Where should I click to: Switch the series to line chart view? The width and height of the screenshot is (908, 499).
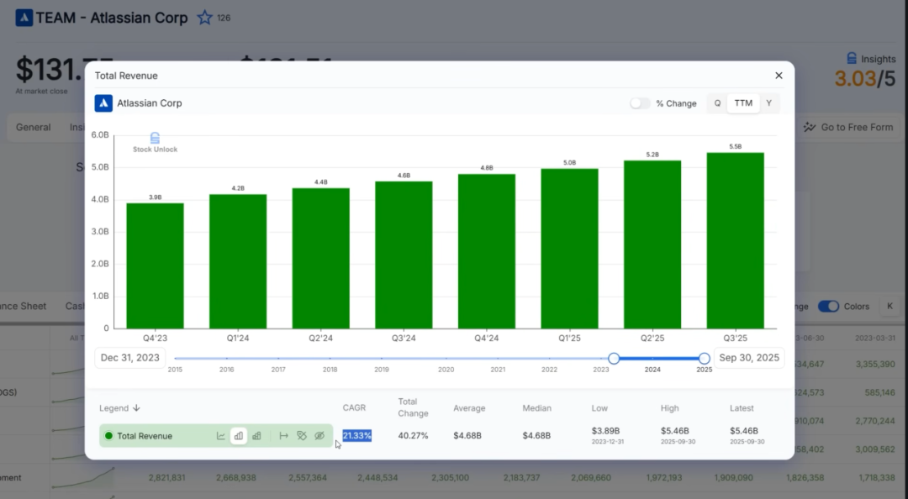(221, 436)
